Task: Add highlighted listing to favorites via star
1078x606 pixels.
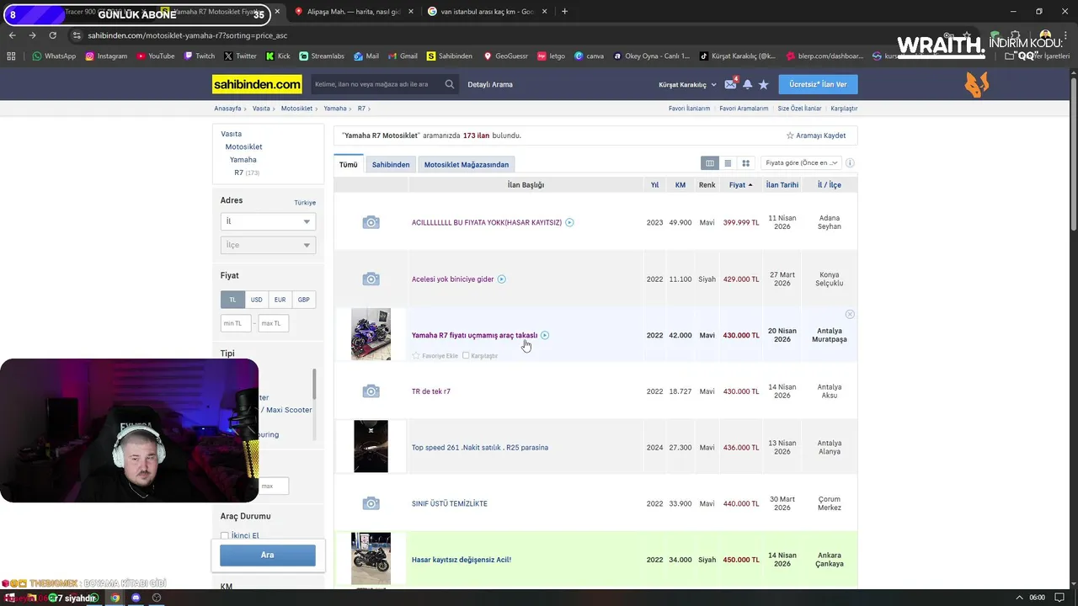Action: point(416,356)
